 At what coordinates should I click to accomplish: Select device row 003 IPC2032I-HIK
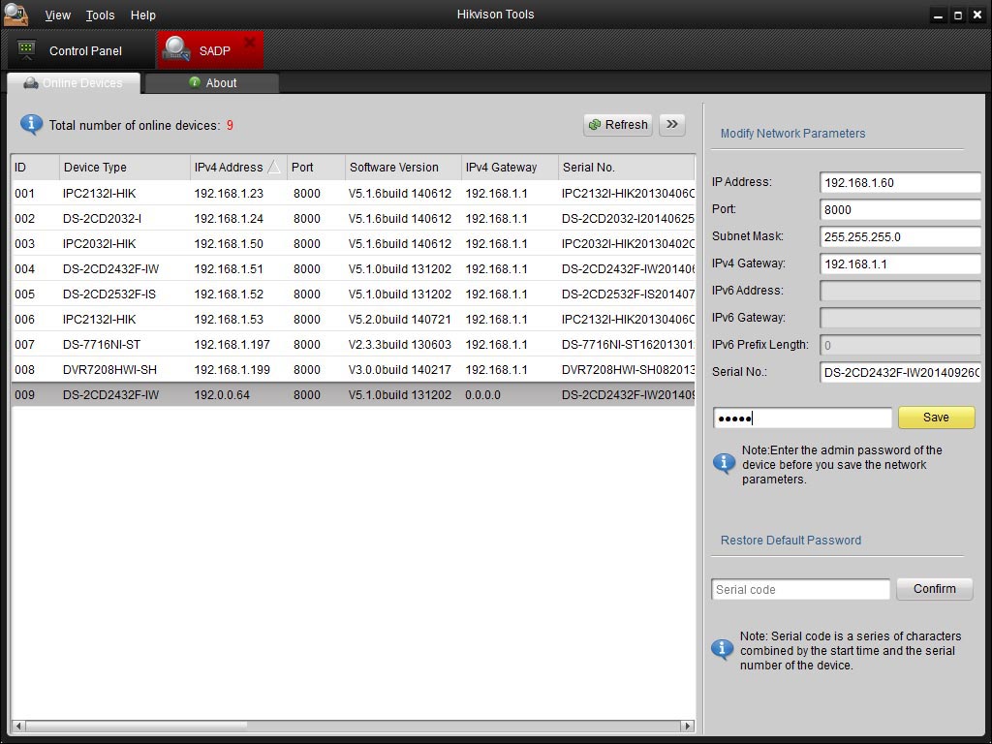coord(353,243)
